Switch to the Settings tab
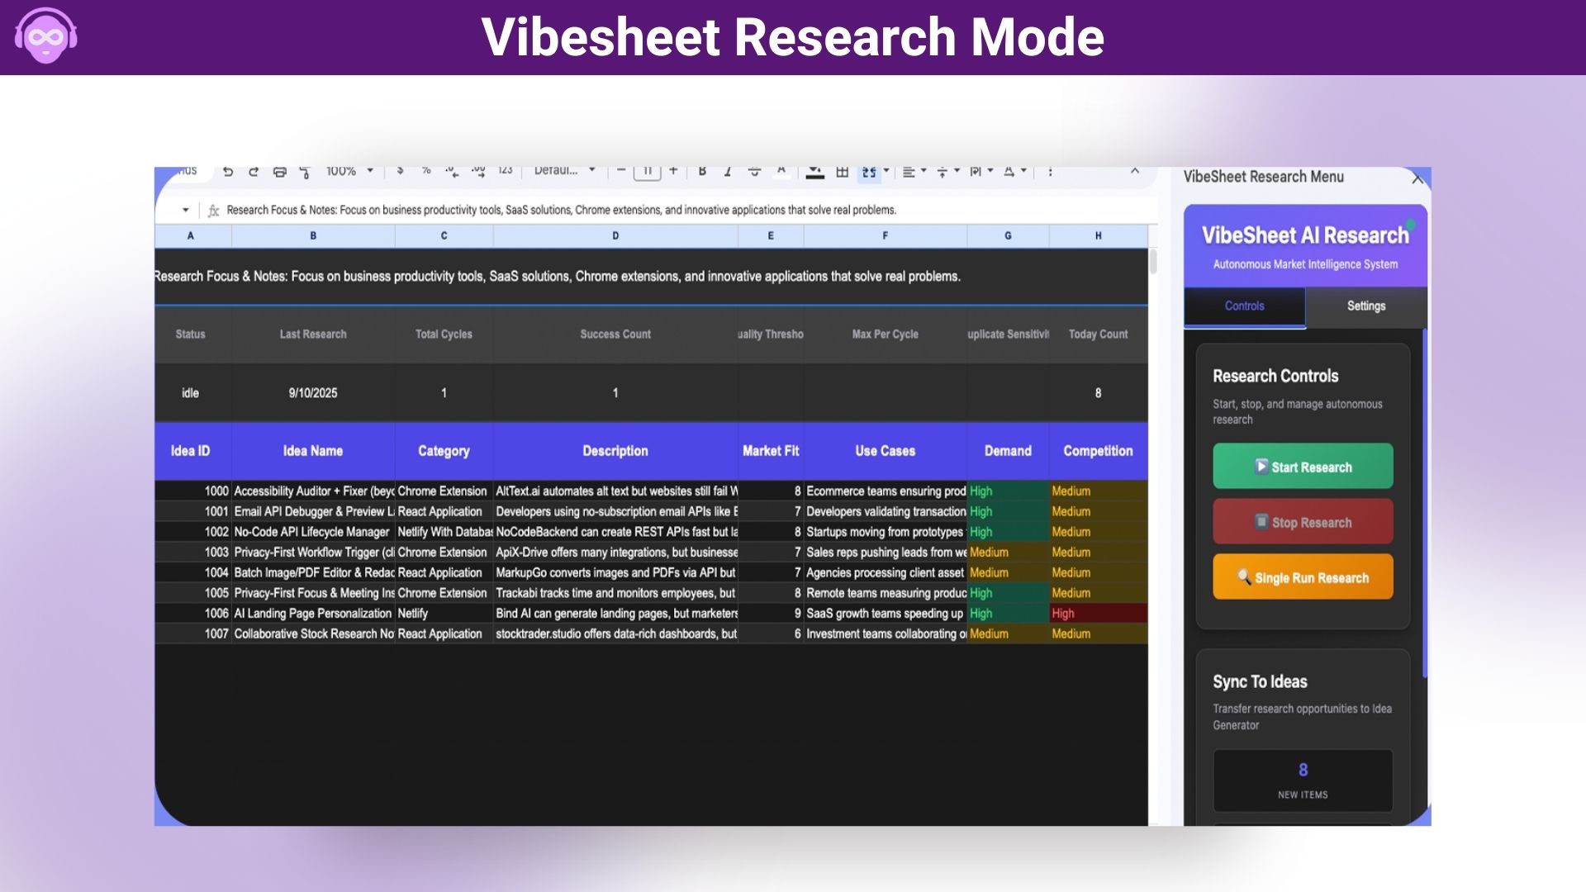1586x892 pixels. click(1365, 306)
